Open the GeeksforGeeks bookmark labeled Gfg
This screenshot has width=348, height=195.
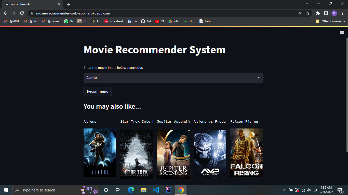[x=189, y=21]
